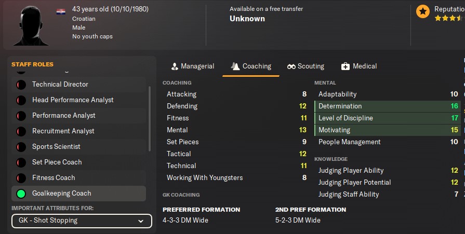Click the Medical kit icon

346,66
